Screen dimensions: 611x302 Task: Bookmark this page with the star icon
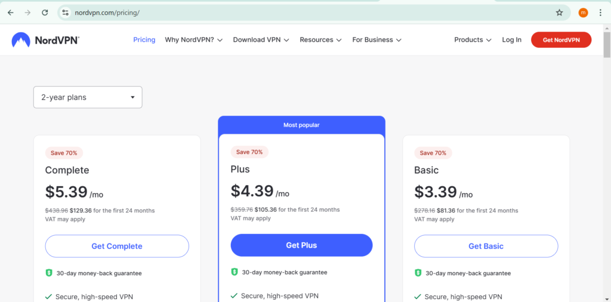point(560,13)
